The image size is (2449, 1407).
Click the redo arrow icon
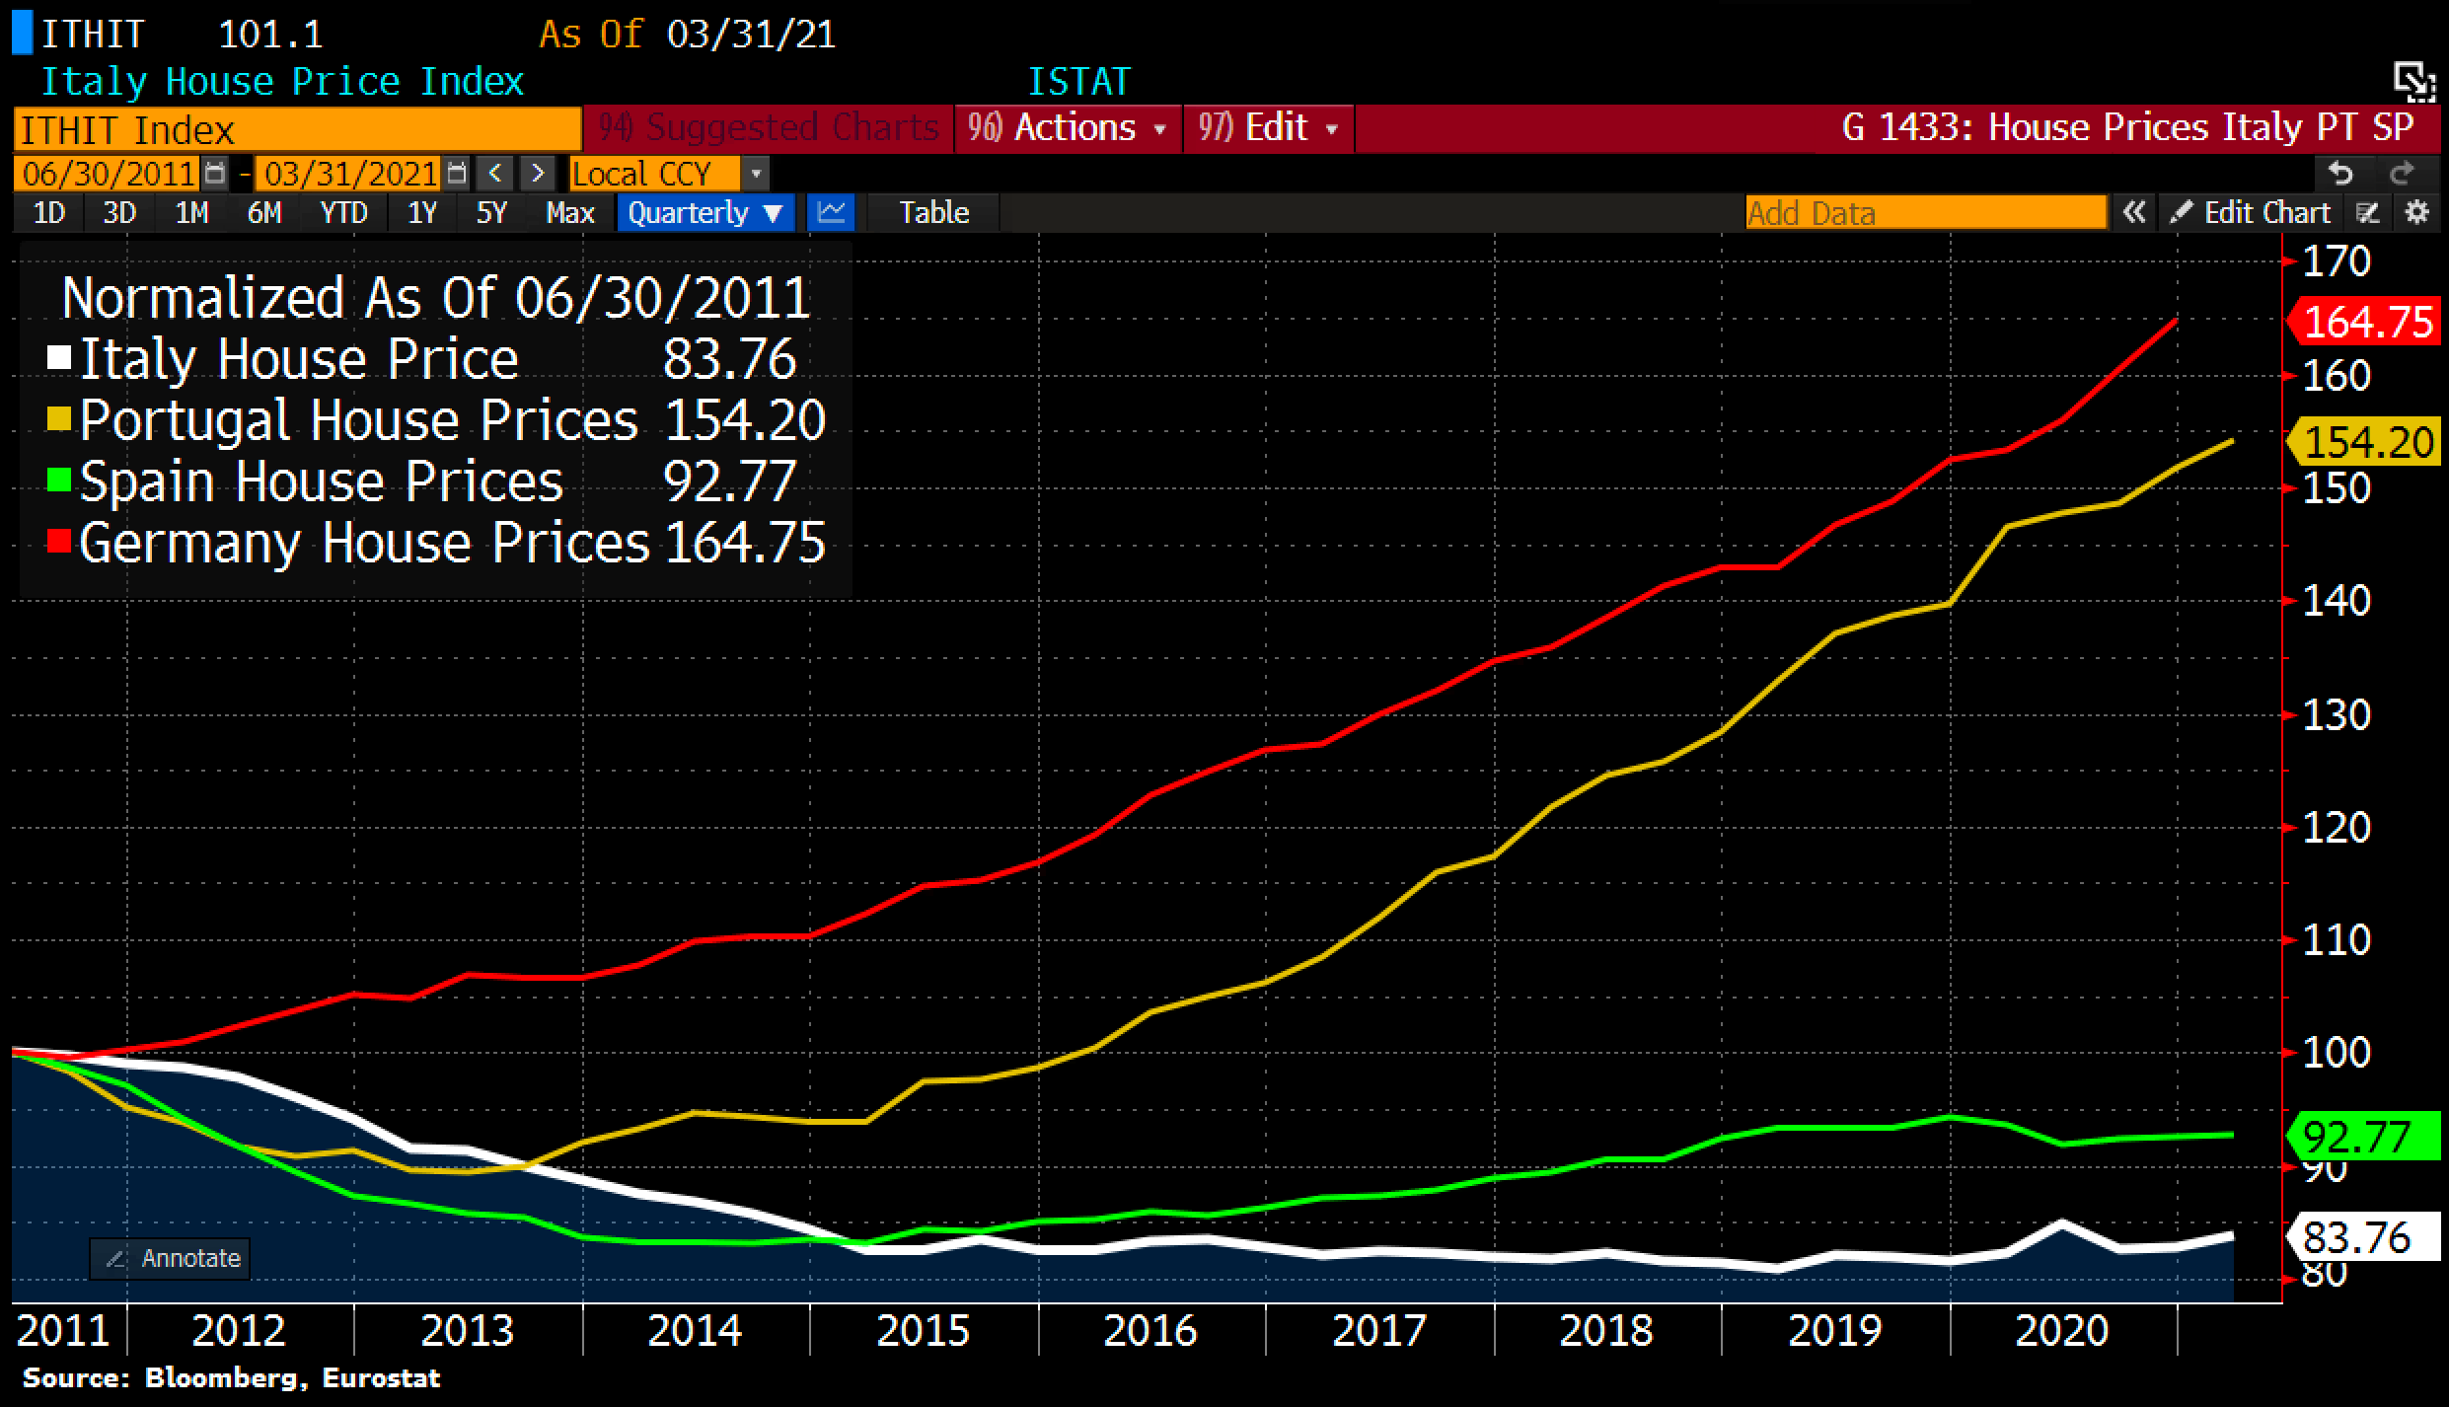pyautogui.click(x=2402, y=174)
